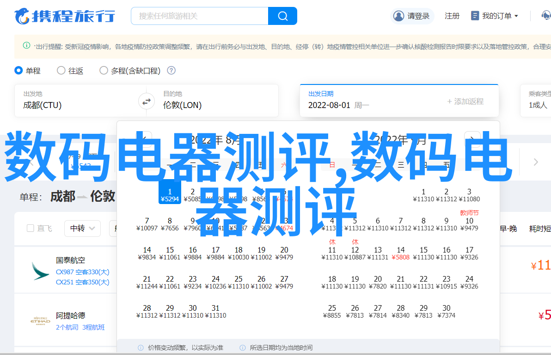This screenshot has height=355, width=551.
Task: Select August 28 priced ¥11312
Action: pos(147,312)
